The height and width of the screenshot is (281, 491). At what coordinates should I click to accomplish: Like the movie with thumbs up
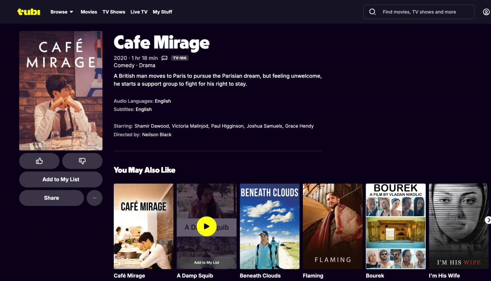(x=39, y=161)
